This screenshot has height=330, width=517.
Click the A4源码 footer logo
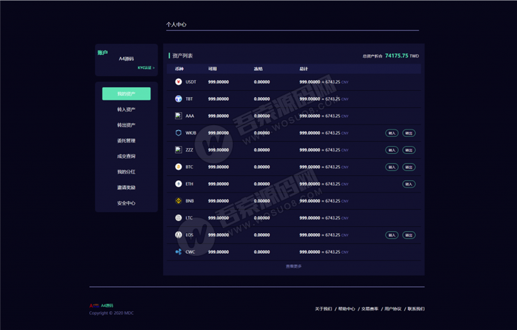click(101, 305)
